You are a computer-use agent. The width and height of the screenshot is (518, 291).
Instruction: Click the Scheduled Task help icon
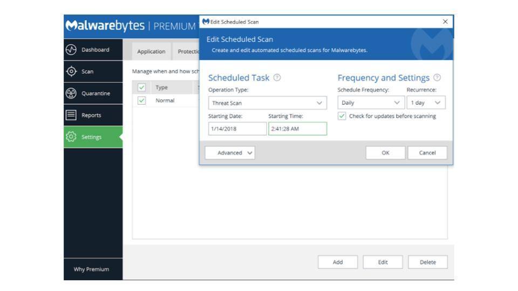[277, 78]
